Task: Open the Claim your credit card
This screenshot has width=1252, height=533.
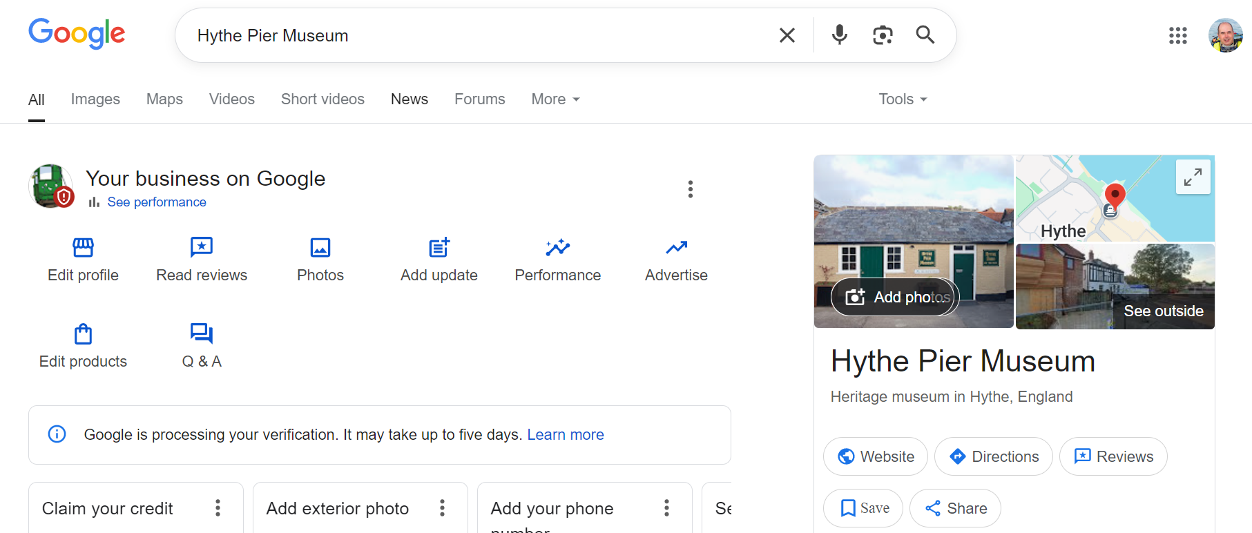Action: [136, 508]
